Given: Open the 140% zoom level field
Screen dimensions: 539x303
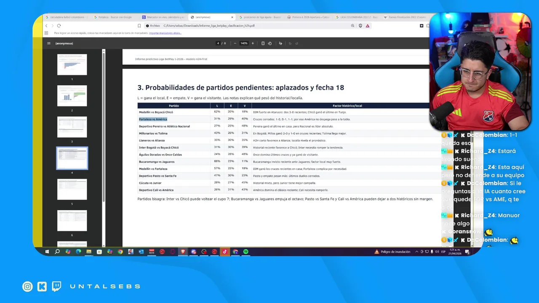Looking at the screenshot, I should [244, 43].
